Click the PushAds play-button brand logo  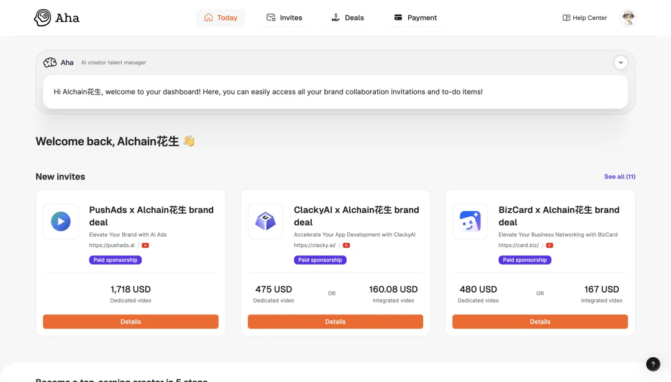tap(60, 221)
